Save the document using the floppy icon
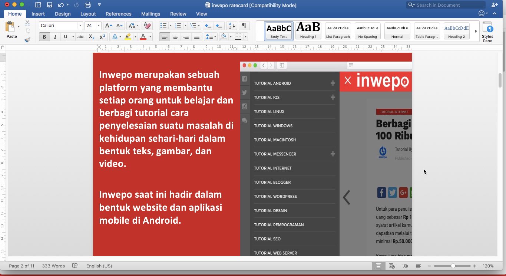 click(x=50, y=5)
